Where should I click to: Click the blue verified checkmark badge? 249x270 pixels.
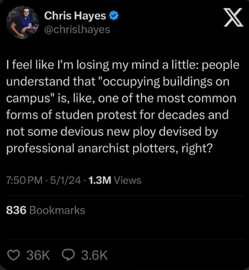[x=114, y=16]
